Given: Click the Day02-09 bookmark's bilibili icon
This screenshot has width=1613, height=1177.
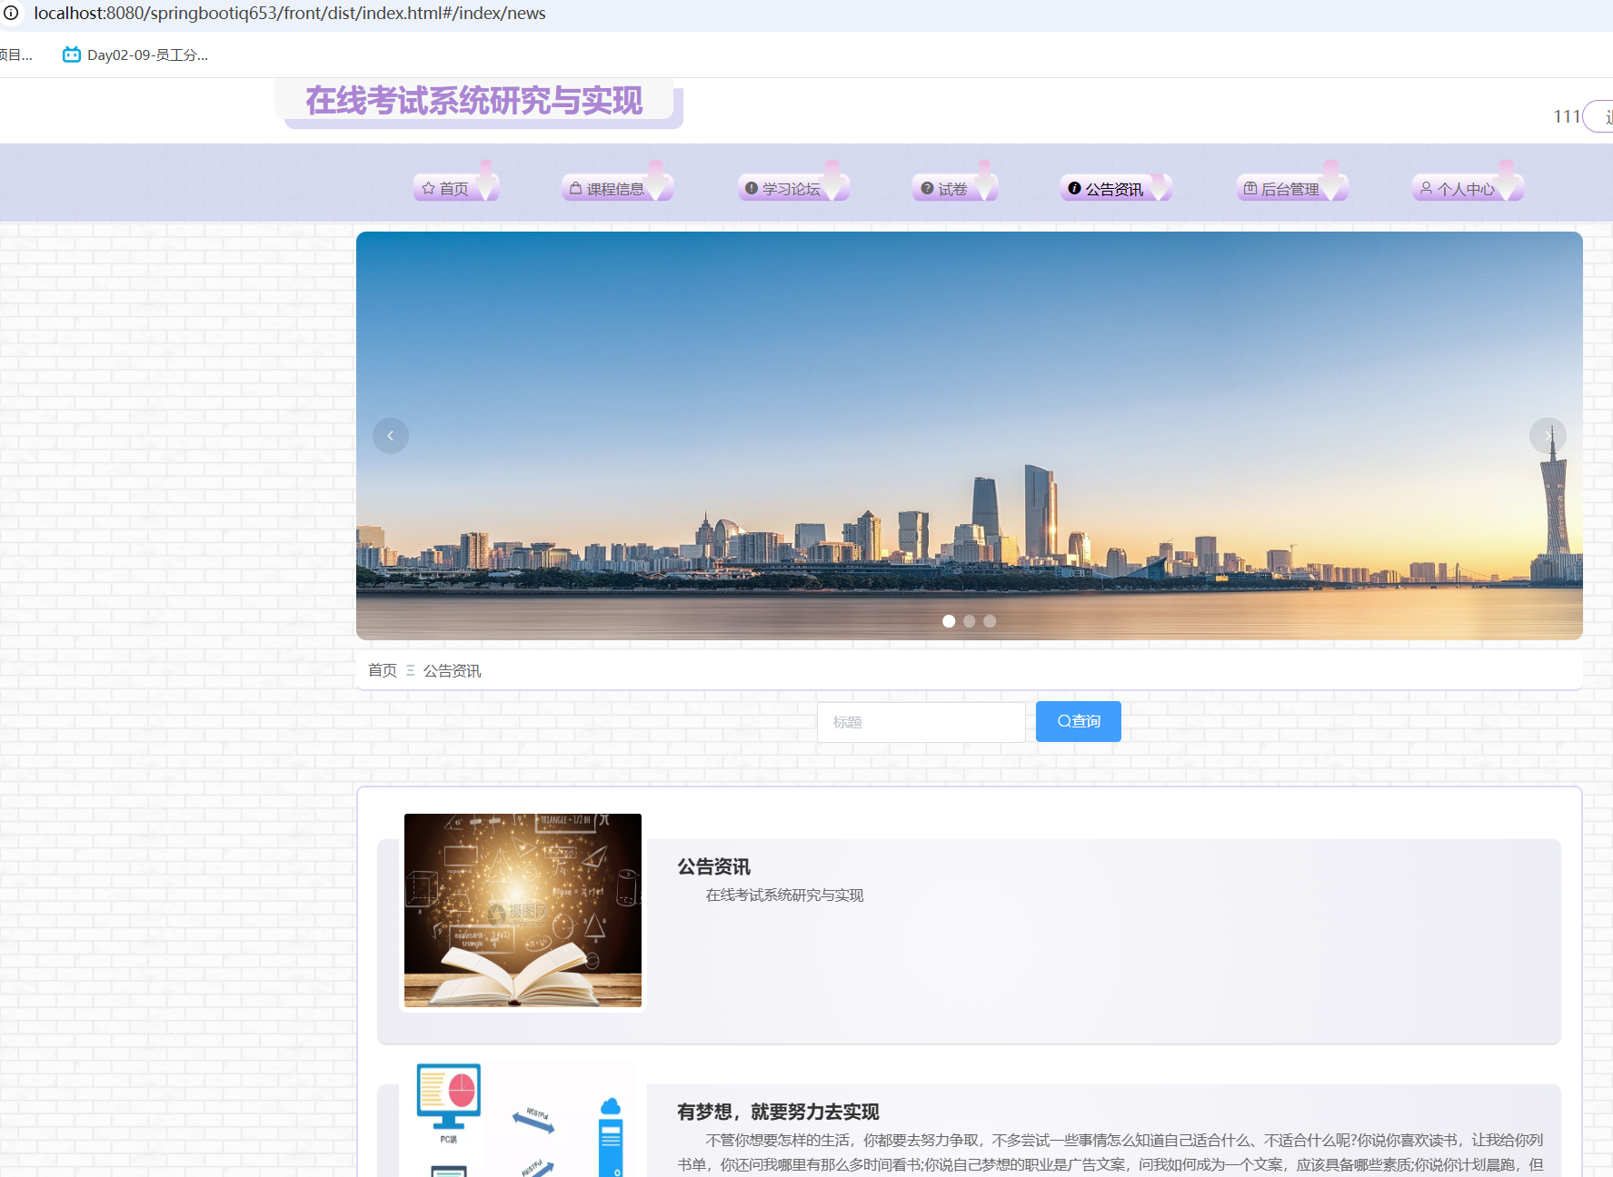Looking at the screenshot, I should tap(72, 54).
